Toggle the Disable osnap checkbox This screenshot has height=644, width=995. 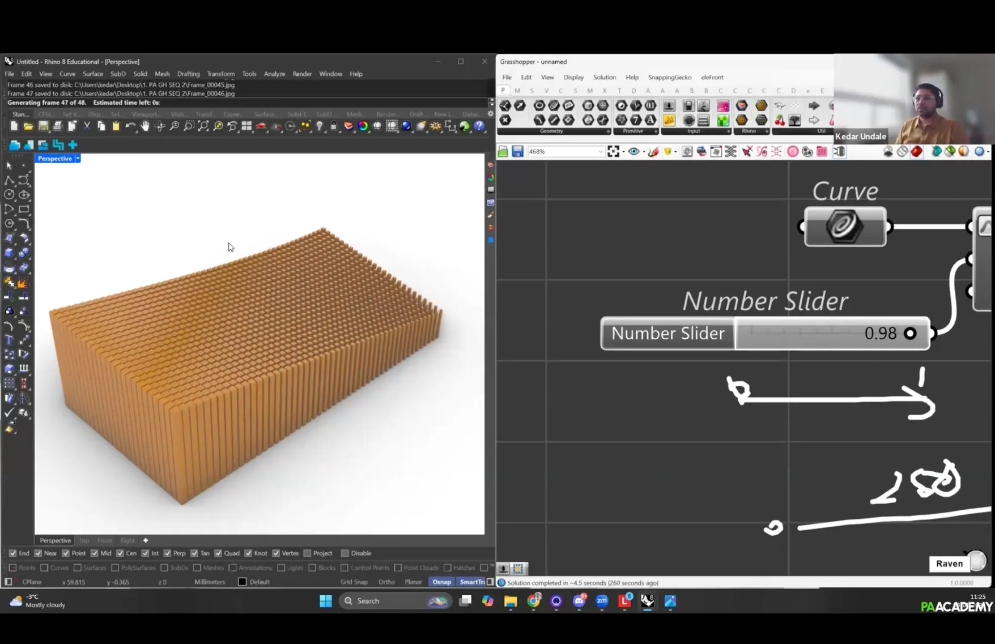click(x=345, y=553)
